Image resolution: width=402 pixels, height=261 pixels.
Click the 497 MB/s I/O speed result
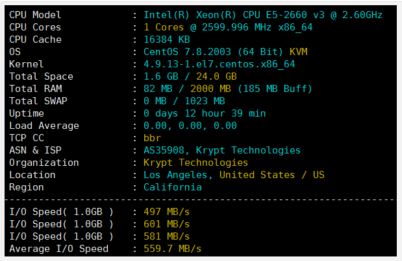pyautogui.click(x=166, y=212)
